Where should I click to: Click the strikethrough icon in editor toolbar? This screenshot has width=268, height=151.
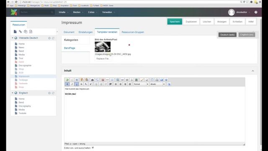(x=81, y=84)
